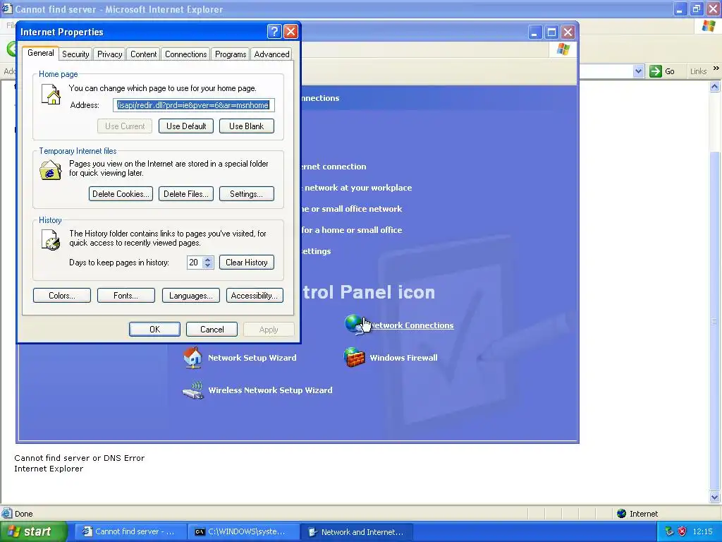Click Network Setup Wizard link text

(252, 358)
